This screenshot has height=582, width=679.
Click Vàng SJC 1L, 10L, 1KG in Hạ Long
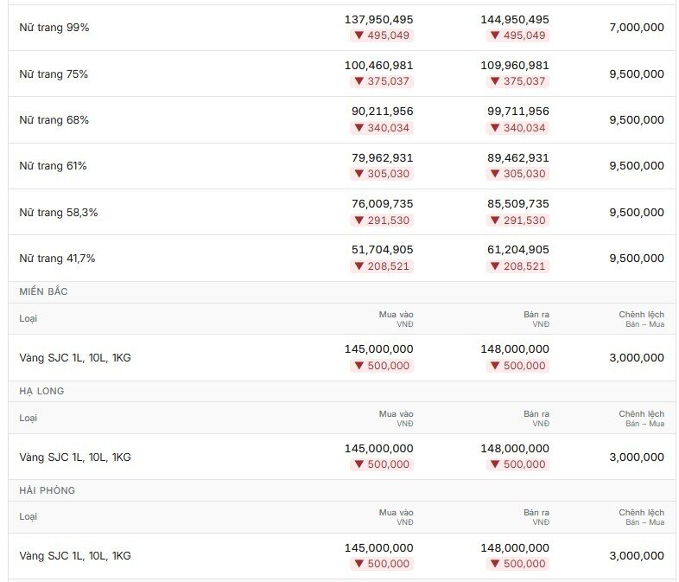point(75,457)
